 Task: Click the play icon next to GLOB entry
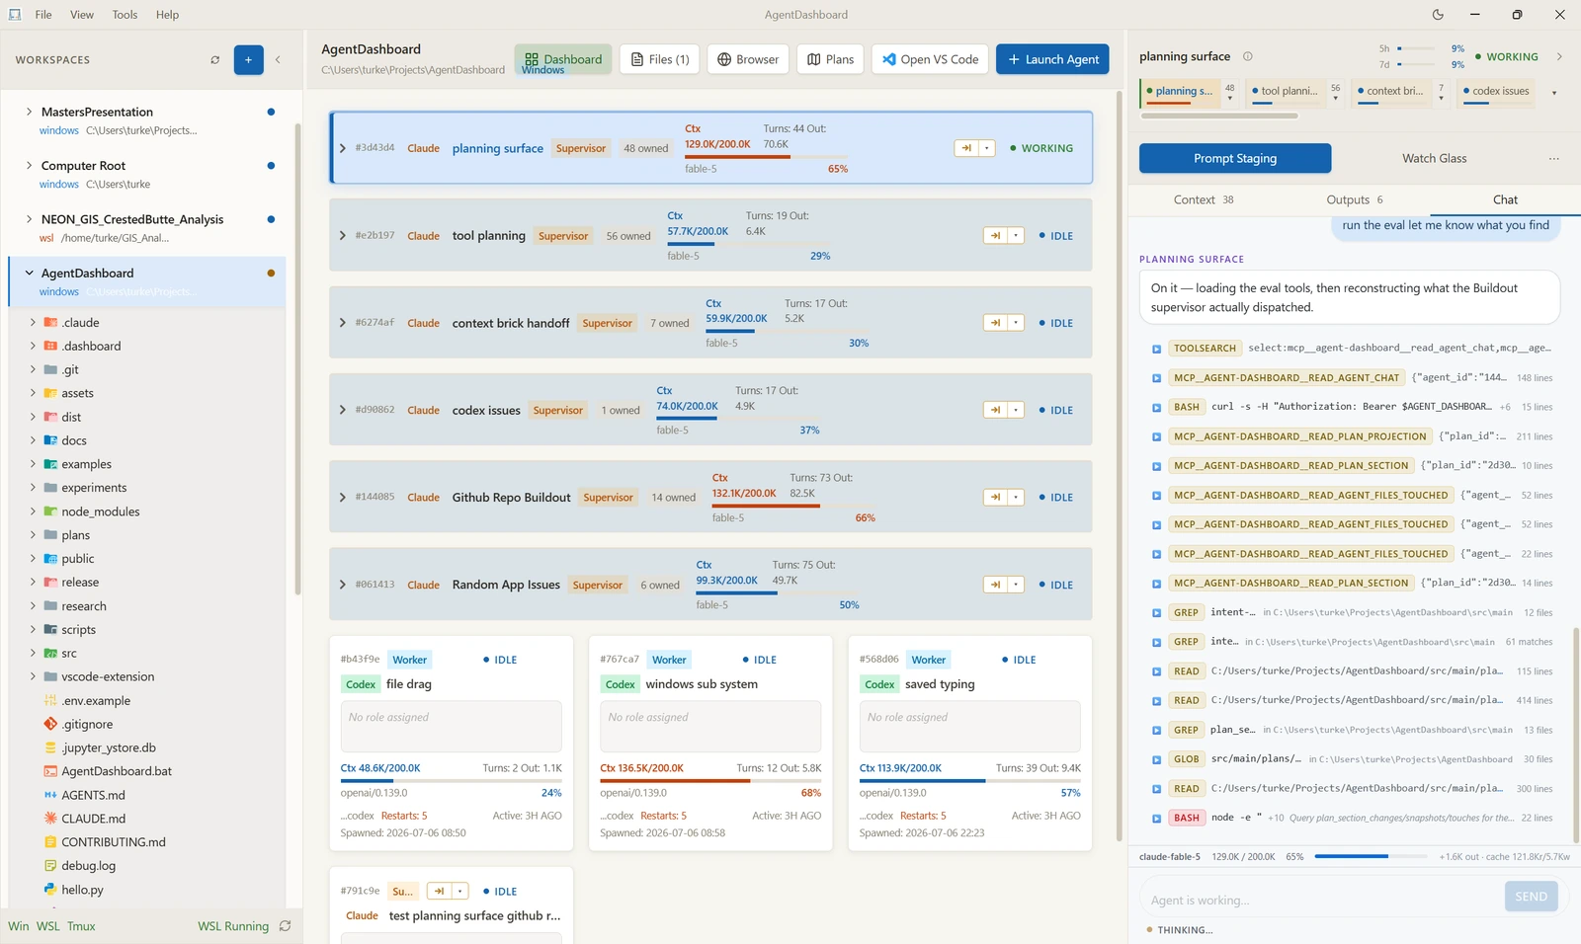coord(1156,759)
